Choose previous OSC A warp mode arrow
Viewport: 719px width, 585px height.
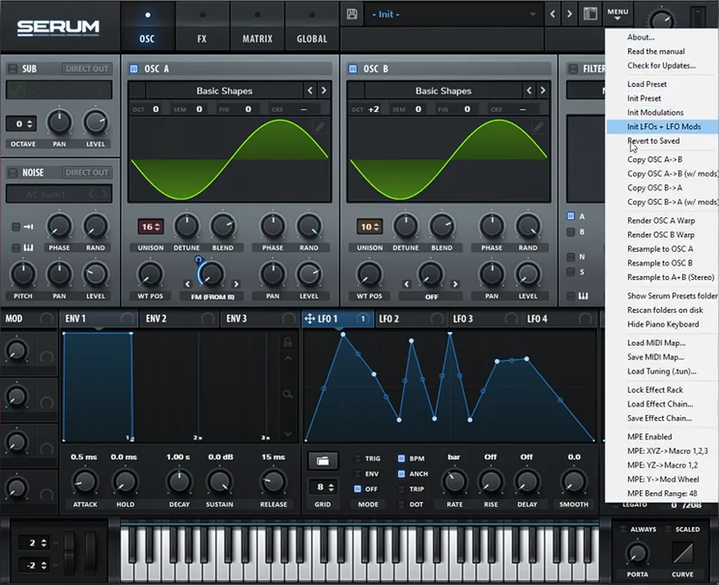click(x=188, y=284)
